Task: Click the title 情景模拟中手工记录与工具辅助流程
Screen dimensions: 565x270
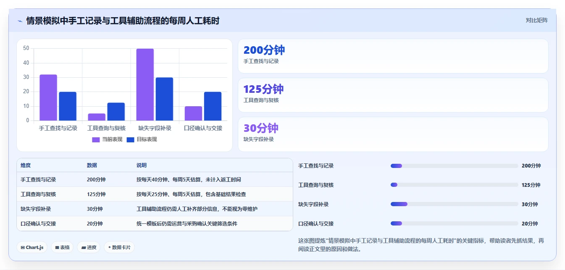Action: point(123,21)
